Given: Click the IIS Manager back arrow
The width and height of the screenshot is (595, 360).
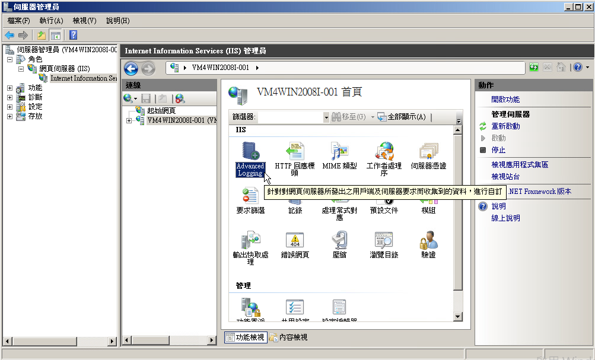Looking at the screenshot, I should tap(131, 69).
